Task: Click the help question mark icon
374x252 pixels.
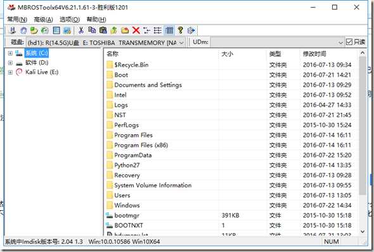Action: pos(180,30)
